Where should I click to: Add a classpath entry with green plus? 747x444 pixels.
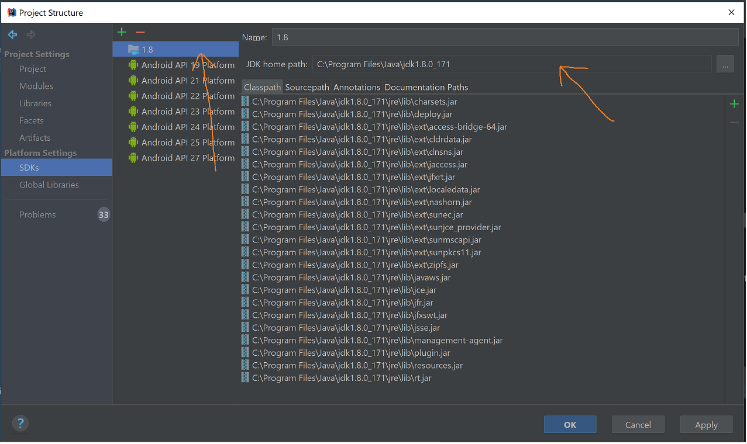coord(734,104)
